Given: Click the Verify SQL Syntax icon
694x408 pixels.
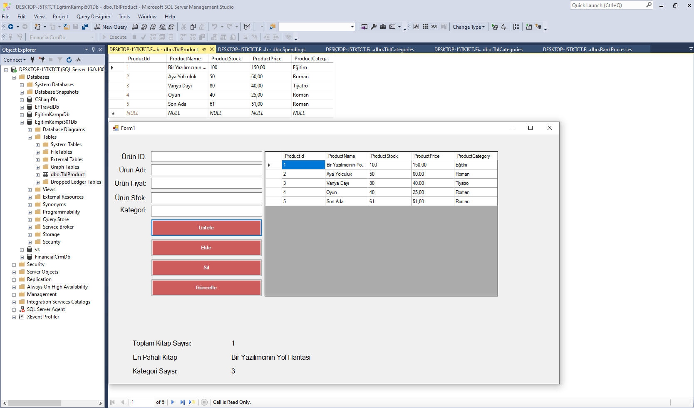Looking at the screenshot, I should coord(503,27).
